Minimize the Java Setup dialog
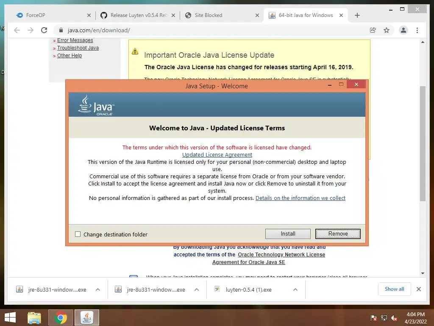Screen dimensions: 434x326 329,84
